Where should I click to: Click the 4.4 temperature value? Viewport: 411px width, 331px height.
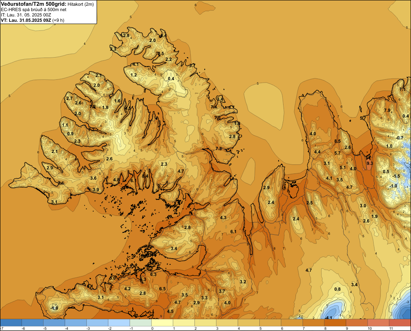[x=317, y=152]
